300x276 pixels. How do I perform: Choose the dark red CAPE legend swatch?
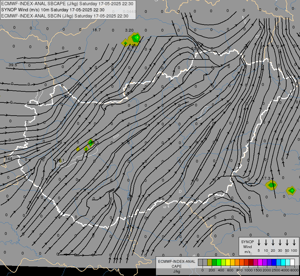point(251,262)
